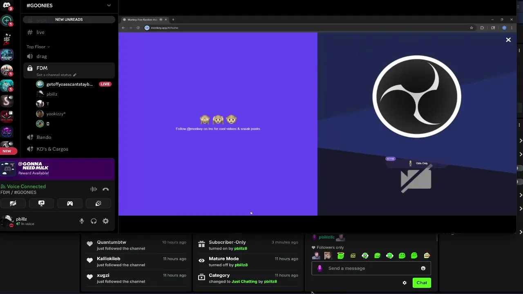This screenshot has height=294, width=523.
Task: Open Discord user settings gear
Action: (106, 221)
